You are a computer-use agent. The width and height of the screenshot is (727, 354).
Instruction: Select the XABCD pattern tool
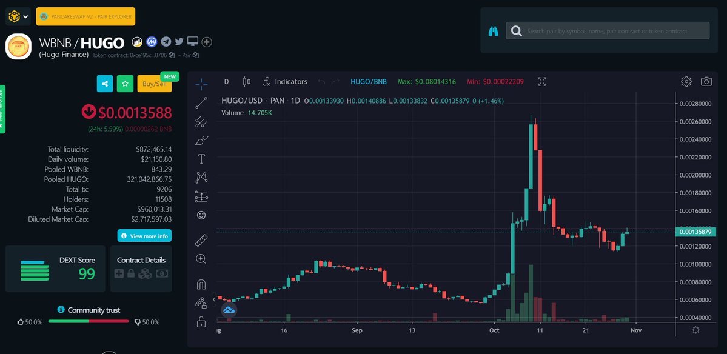201,178
